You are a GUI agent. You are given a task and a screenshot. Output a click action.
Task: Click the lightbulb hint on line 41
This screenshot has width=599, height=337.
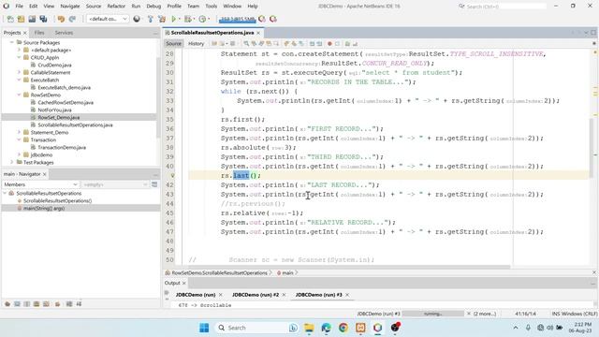[172, 175]
